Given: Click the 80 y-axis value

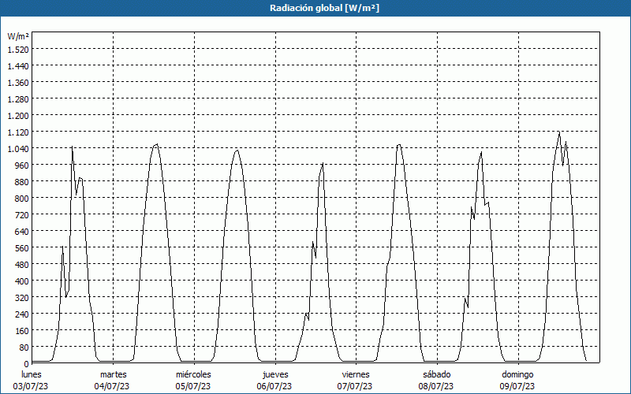Looking at the screenshot, I should (x=24, y=347).
